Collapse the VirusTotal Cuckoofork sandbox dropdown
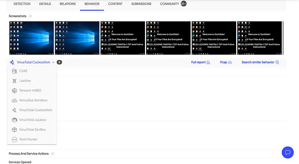 (x=33, y=62)
